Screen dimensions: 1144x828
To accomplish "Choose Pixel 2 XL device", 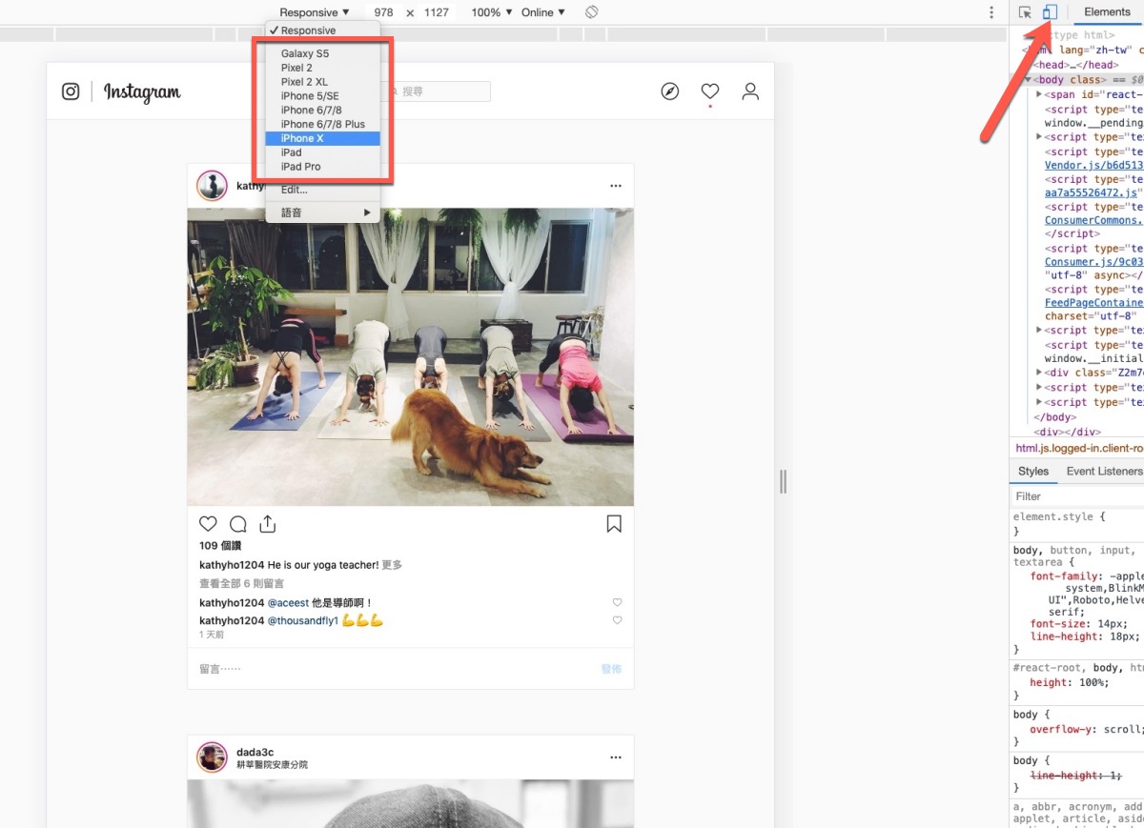I will [322, 82].
